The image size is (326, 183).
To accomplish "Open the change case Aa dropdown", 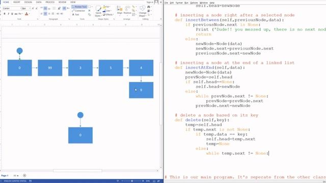I will coord(20,14).
